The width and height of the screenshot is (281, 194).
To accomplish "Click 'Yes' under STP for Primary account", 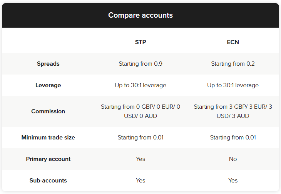I will pos(140,159).
